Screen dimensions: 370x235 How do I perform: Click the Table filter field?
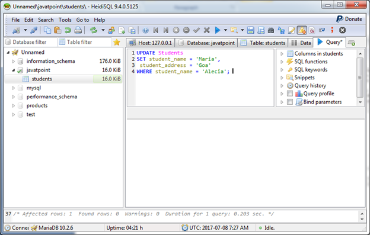point(84,42)
